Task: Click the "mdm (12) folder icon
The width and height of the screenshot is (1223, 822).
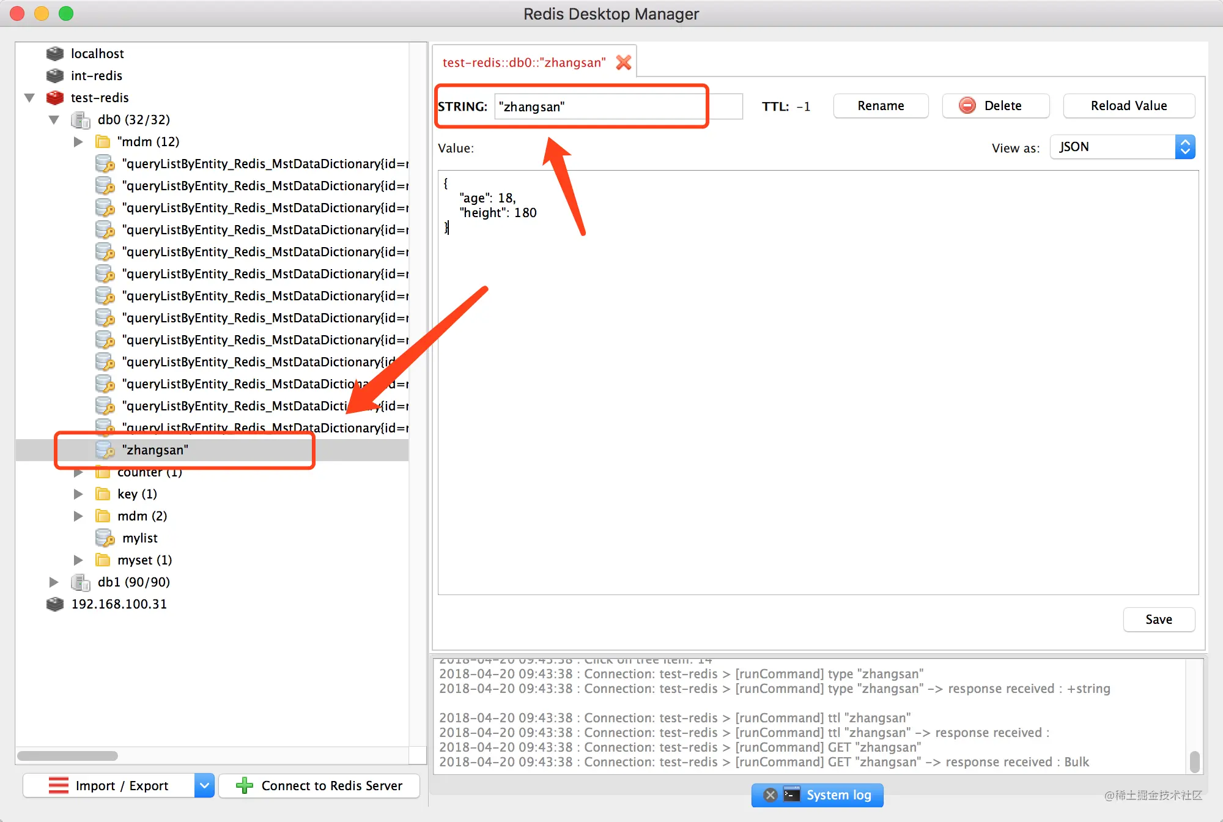Action: click(x=103, y=142)
